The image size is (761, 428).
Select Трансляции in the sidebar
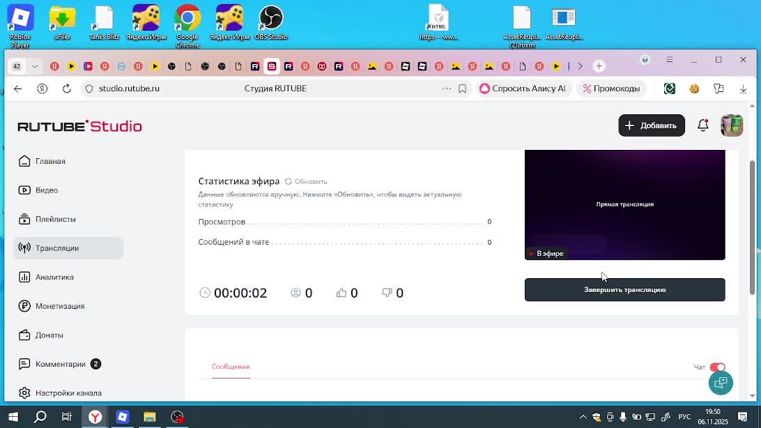pos(68,248)
